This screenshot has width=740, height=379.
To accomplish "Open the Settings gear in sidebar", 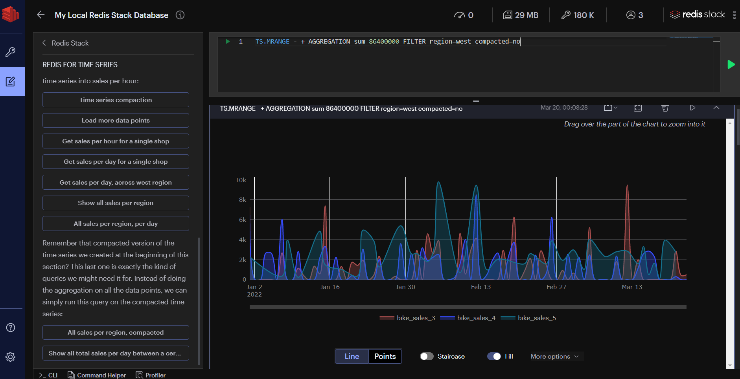I will click(10, 357).
